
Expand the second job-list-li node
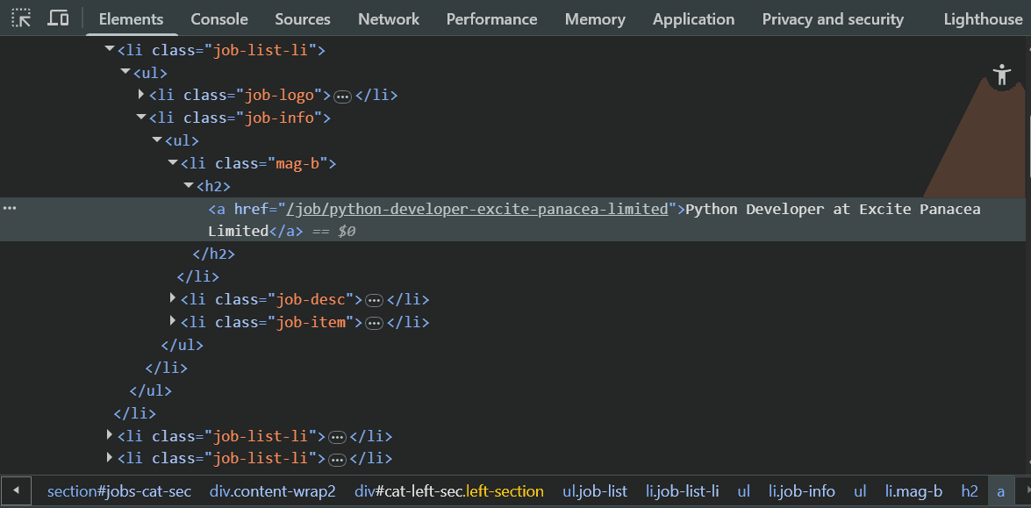click(109, 434)
